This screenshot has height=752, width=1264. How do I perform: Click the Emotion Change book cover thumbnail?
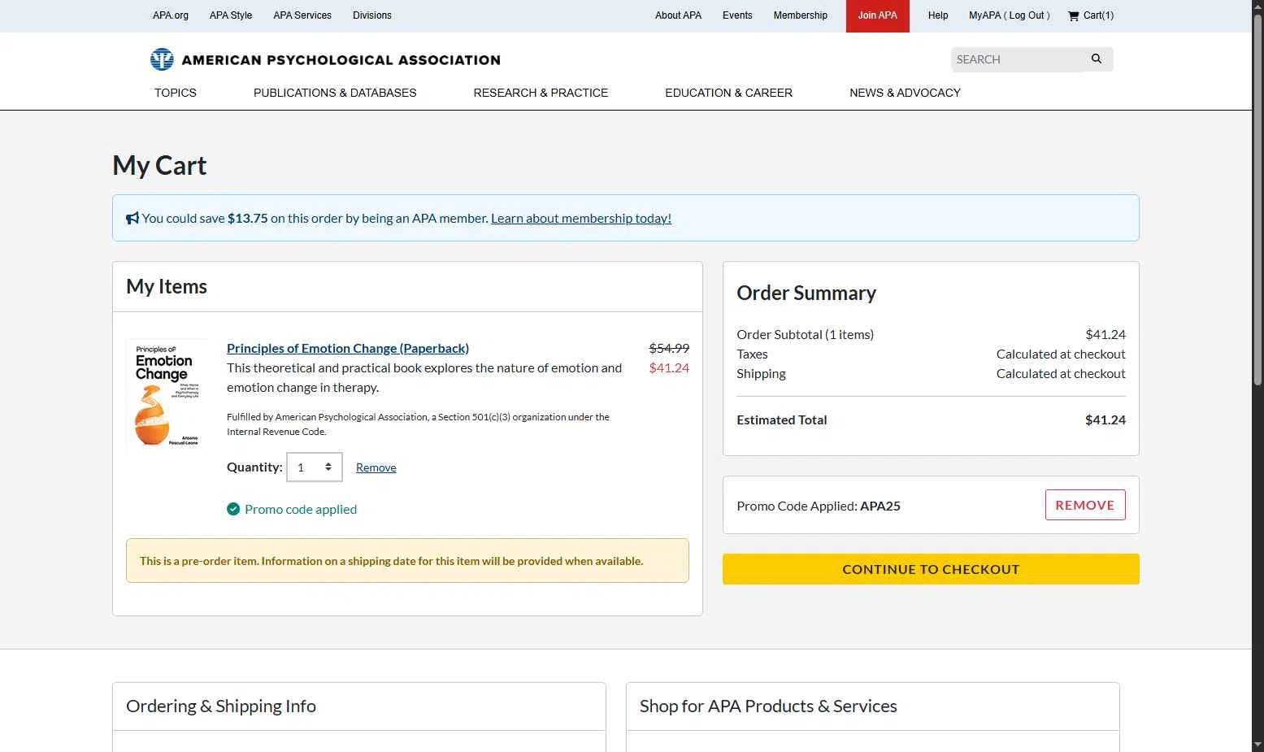(x=167, y=395)
